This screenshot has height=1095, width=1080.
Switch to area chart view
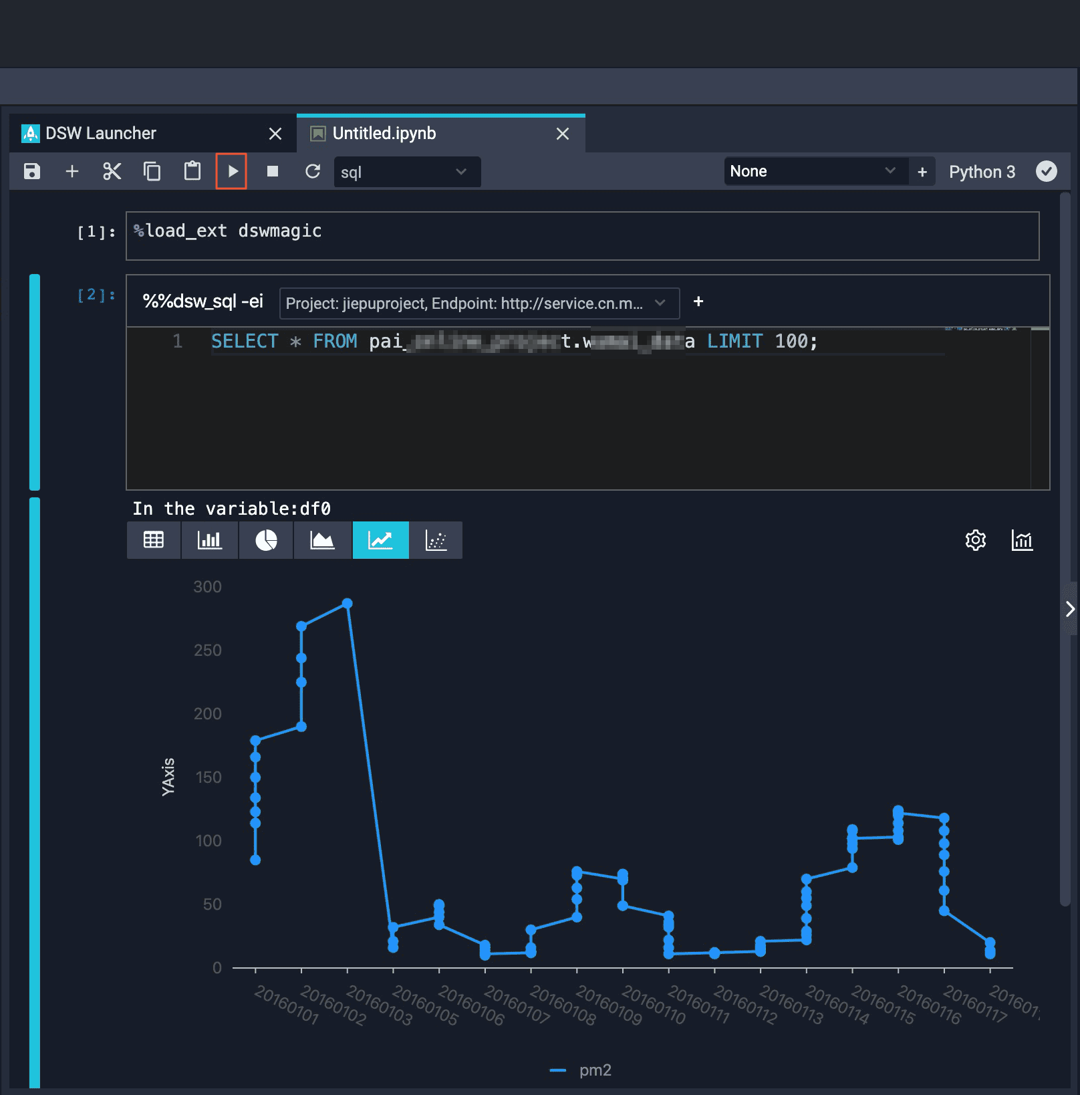tap(322, 540)
